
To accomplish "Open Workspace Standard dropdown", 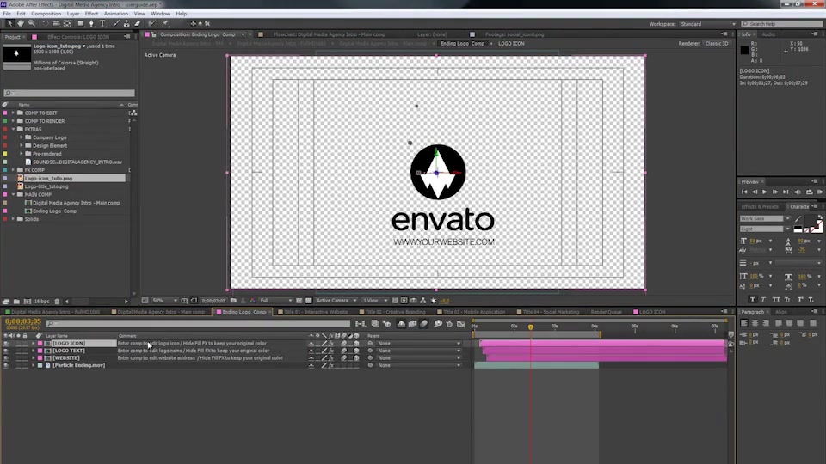I will [x=707, y=24].
